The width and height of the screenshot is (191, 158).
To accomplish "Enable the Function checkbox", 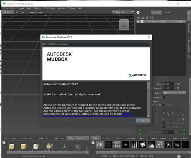I will click(164, 97).
